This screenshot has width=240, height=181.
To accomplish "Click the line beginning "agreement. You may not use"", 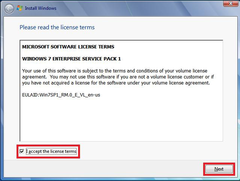I will pos(118,77).
